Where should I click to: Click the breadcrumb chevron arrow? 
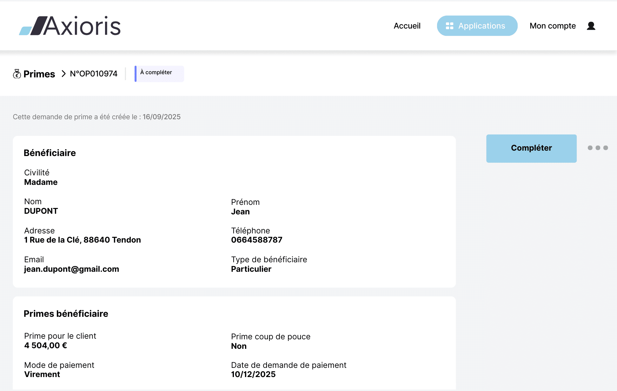coord(63,74)
